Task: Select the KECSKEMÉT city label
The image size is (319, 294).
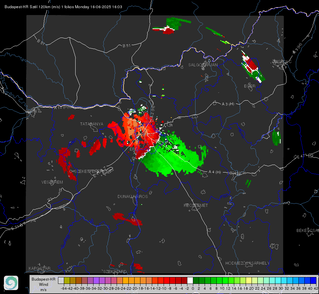Action: 196,205
